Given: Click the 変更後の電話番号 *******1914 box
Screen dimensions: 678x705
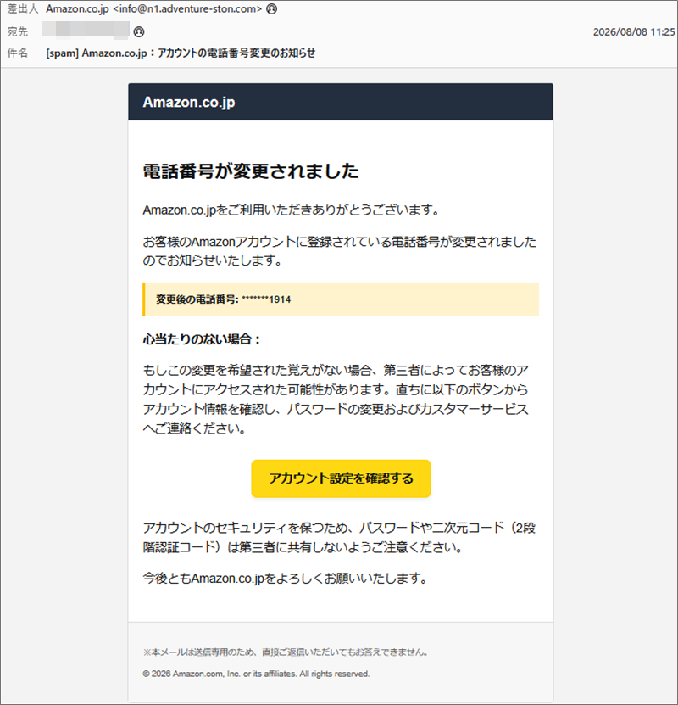Looking at the screenshot, I should [x=341, y=299].
